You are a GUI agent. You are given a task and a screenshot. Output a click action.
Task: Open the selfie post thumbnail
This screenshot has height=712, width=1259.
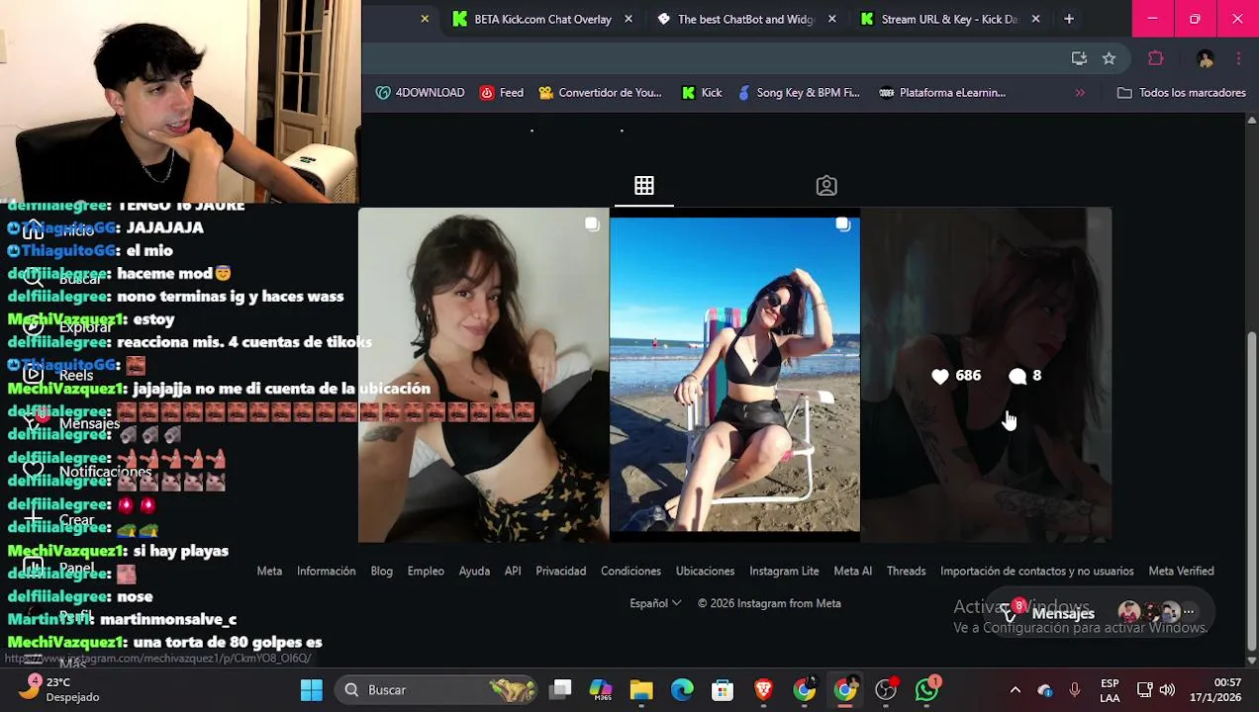point(483,375)
